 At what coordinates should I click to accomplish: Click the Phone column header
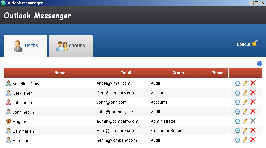[x=211, y=73]
